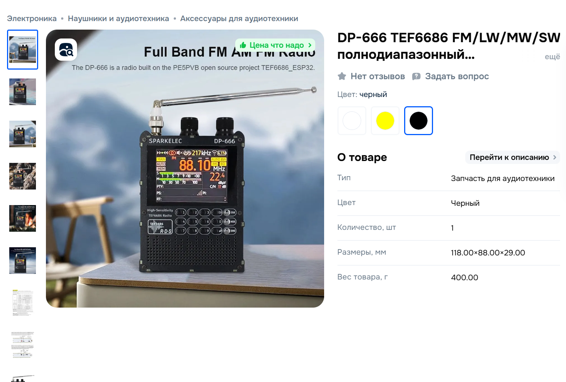Select fifth thumbnail with campfire scene
Image resolution: width=566 pixels, height=382 pixels.
tap(23, 218)
